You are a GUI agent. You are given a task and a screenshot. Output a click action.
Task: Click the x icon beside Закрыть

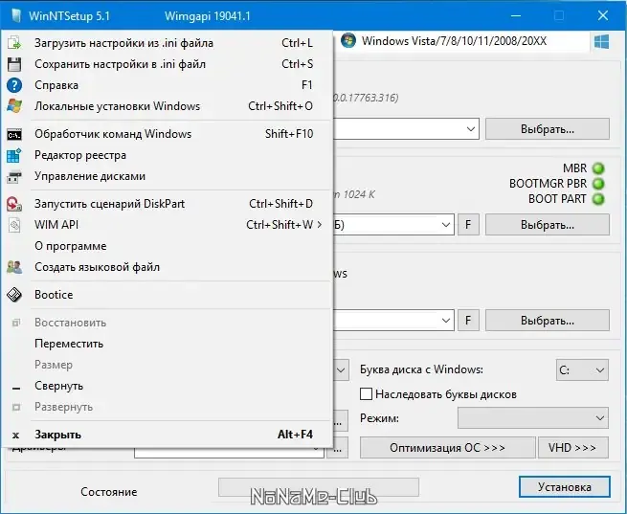point(15,436)
